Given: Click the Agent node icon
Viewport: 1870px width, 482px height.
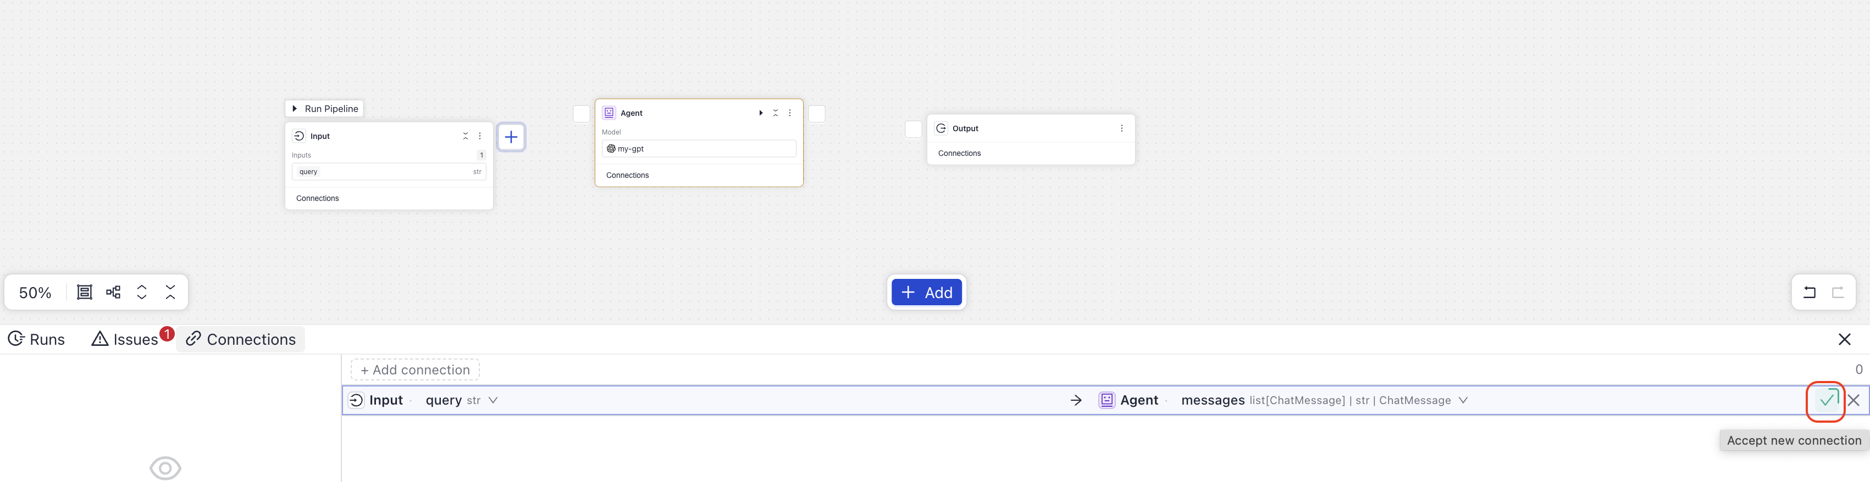Looking at the screenshot, I should (x=609, y=113).
